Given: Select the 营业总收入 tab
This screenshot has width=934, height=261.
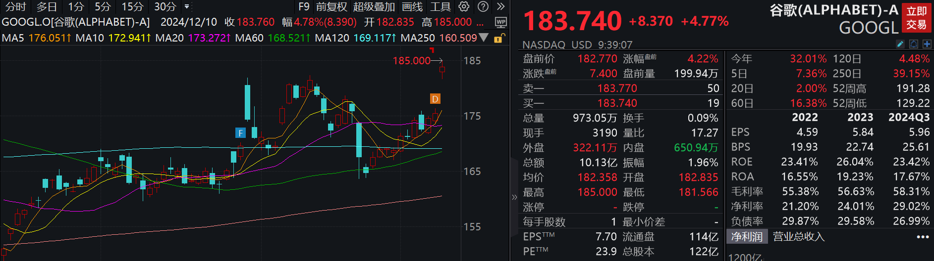Looking at the screenshot, I should pos(798,237).
